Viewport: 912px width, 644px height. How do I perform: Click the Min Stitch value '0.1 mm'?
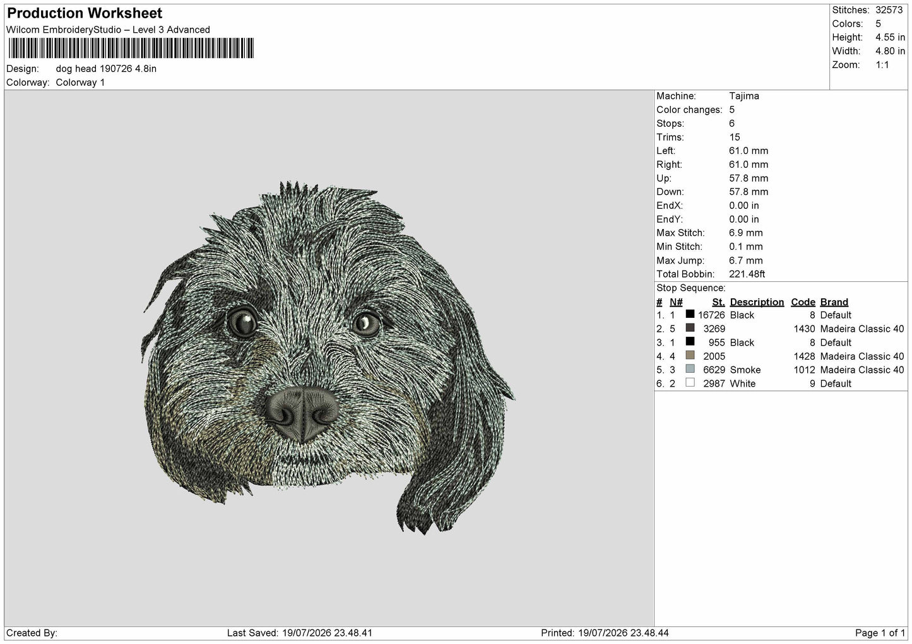(x=746, y=247)
